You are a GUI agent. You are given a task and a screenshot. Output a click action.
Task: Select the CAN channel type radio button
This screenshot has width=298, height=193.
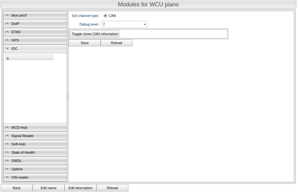[x=105, y=16]
